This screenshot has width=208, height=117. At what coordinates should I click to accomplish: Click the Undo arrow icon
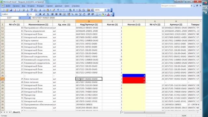(x=58, y=10)
